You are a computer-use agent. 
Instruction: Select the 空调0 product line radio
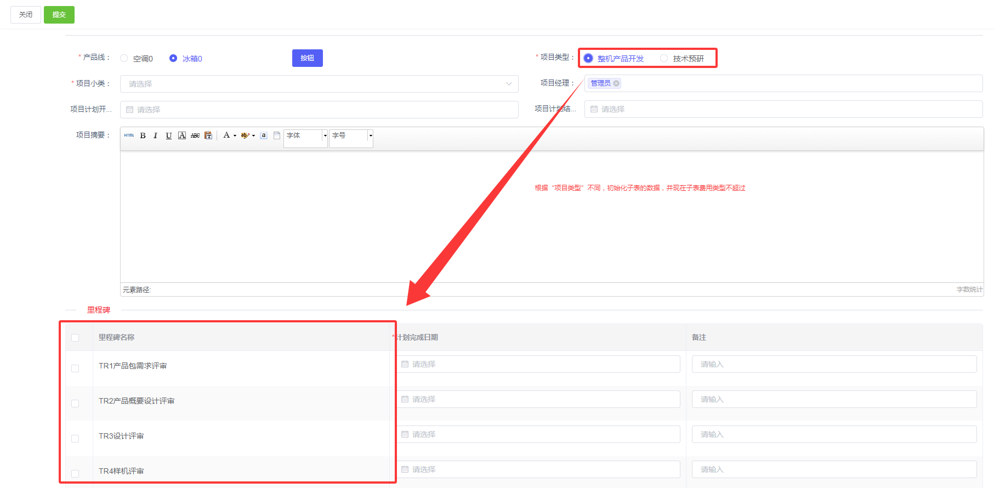point(124,58)
